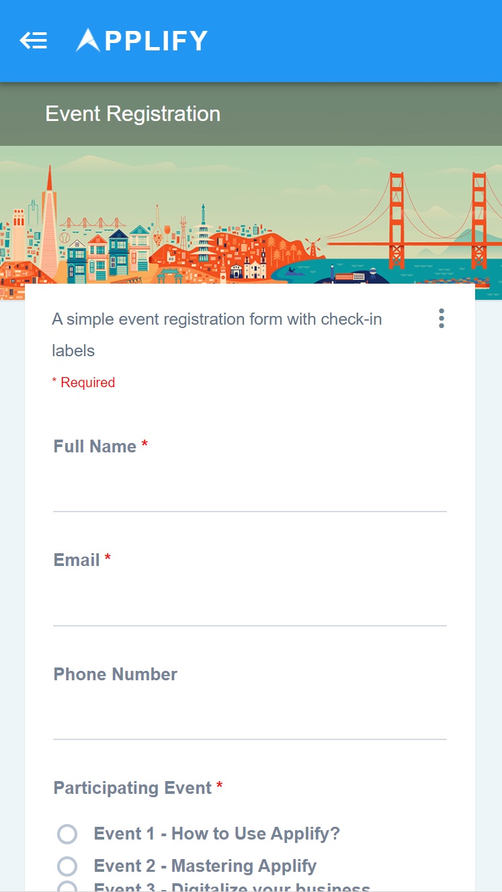Viewport: 502px width, 892px height.
Task: Click the Full Name input field
Action: [249, 491]
